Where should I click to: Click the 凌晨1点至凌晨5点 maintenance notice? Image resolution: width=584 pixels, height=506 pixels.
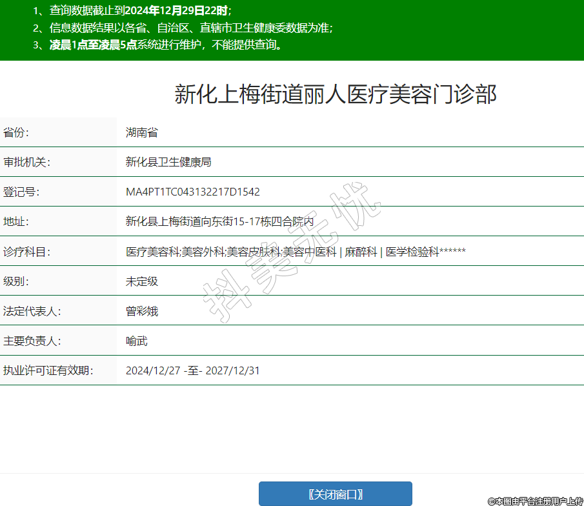click(94, 45)
